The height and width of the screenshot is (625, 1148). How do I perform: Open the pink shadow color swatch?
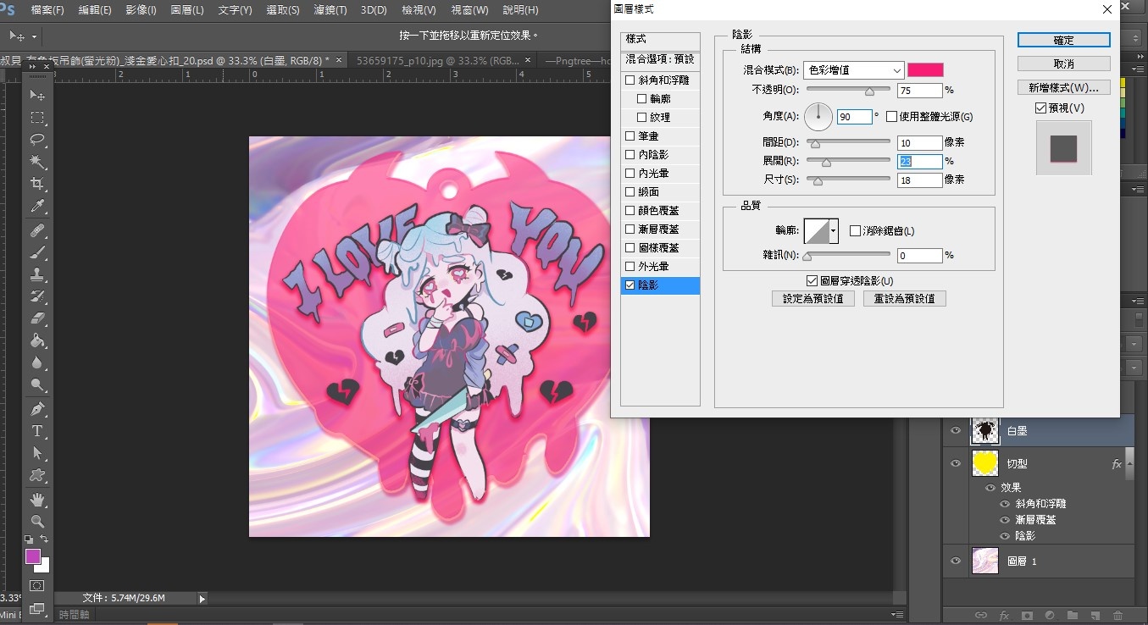[x=925, y=70]
